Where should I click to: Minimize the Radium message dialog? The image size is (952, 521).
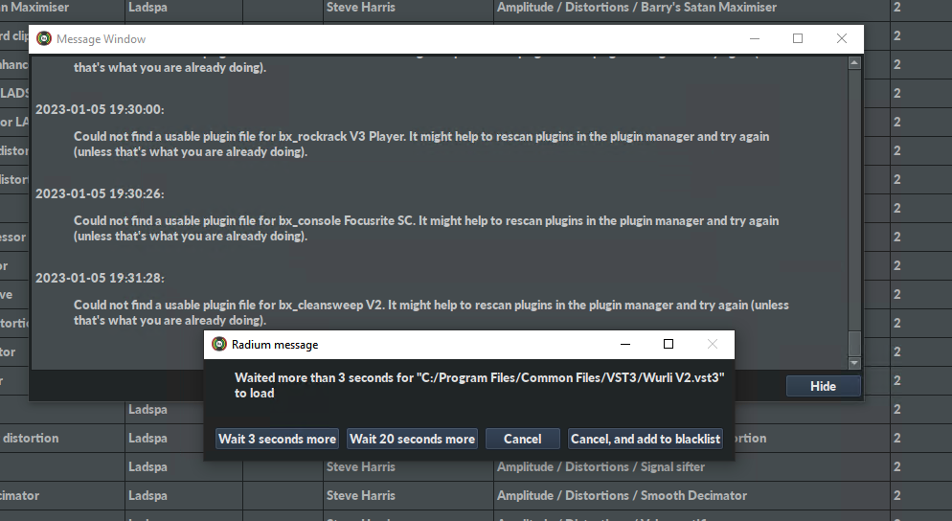pos(624,345)
